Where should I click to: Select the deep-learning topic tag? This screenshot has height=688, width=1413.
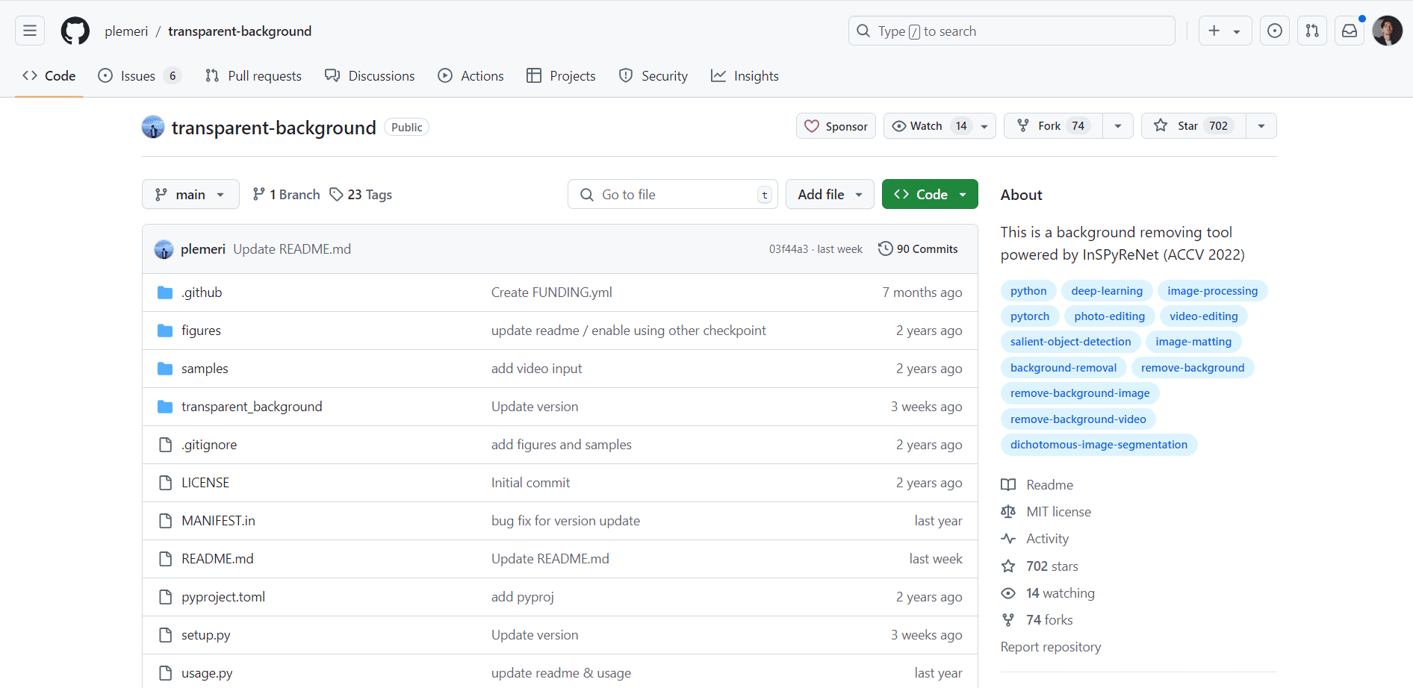point(1106,290)
